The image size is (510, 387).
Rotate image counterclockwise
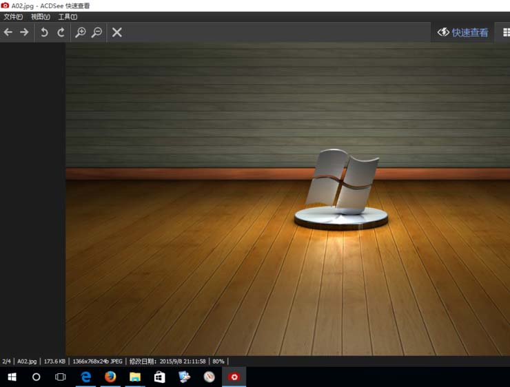click(x=44, y=32)
